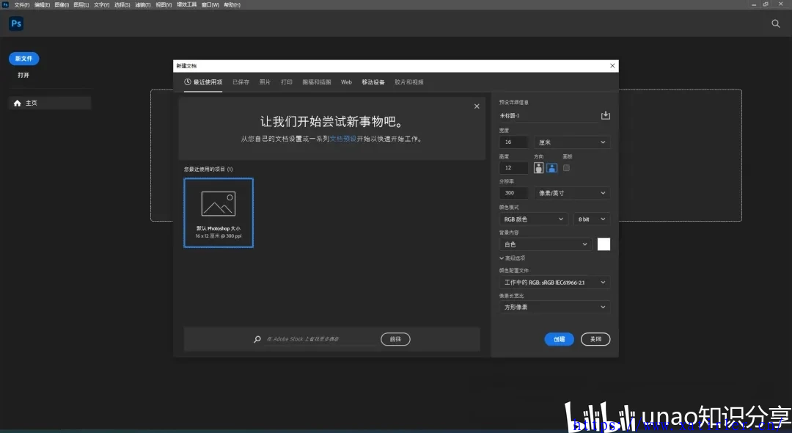Image resolution: width=792 pixels, height=433 pixels.
Task: Dismiss the welcome banner with its X
Action: pyautogui.click(x=477, y=106)
